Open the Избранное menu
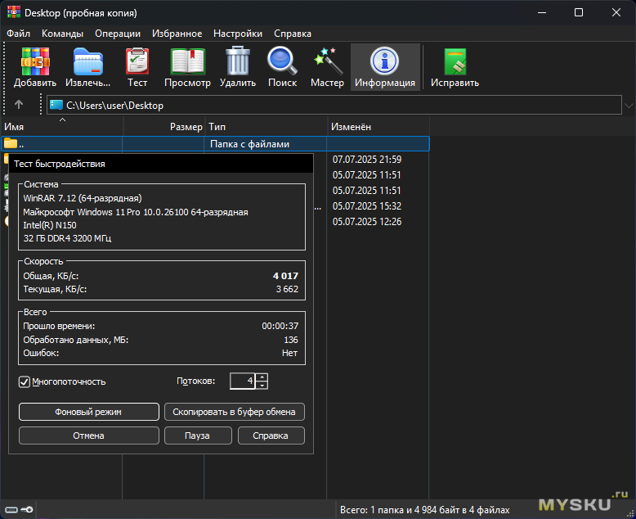636x519 pixels. click(x=177, y=34)
